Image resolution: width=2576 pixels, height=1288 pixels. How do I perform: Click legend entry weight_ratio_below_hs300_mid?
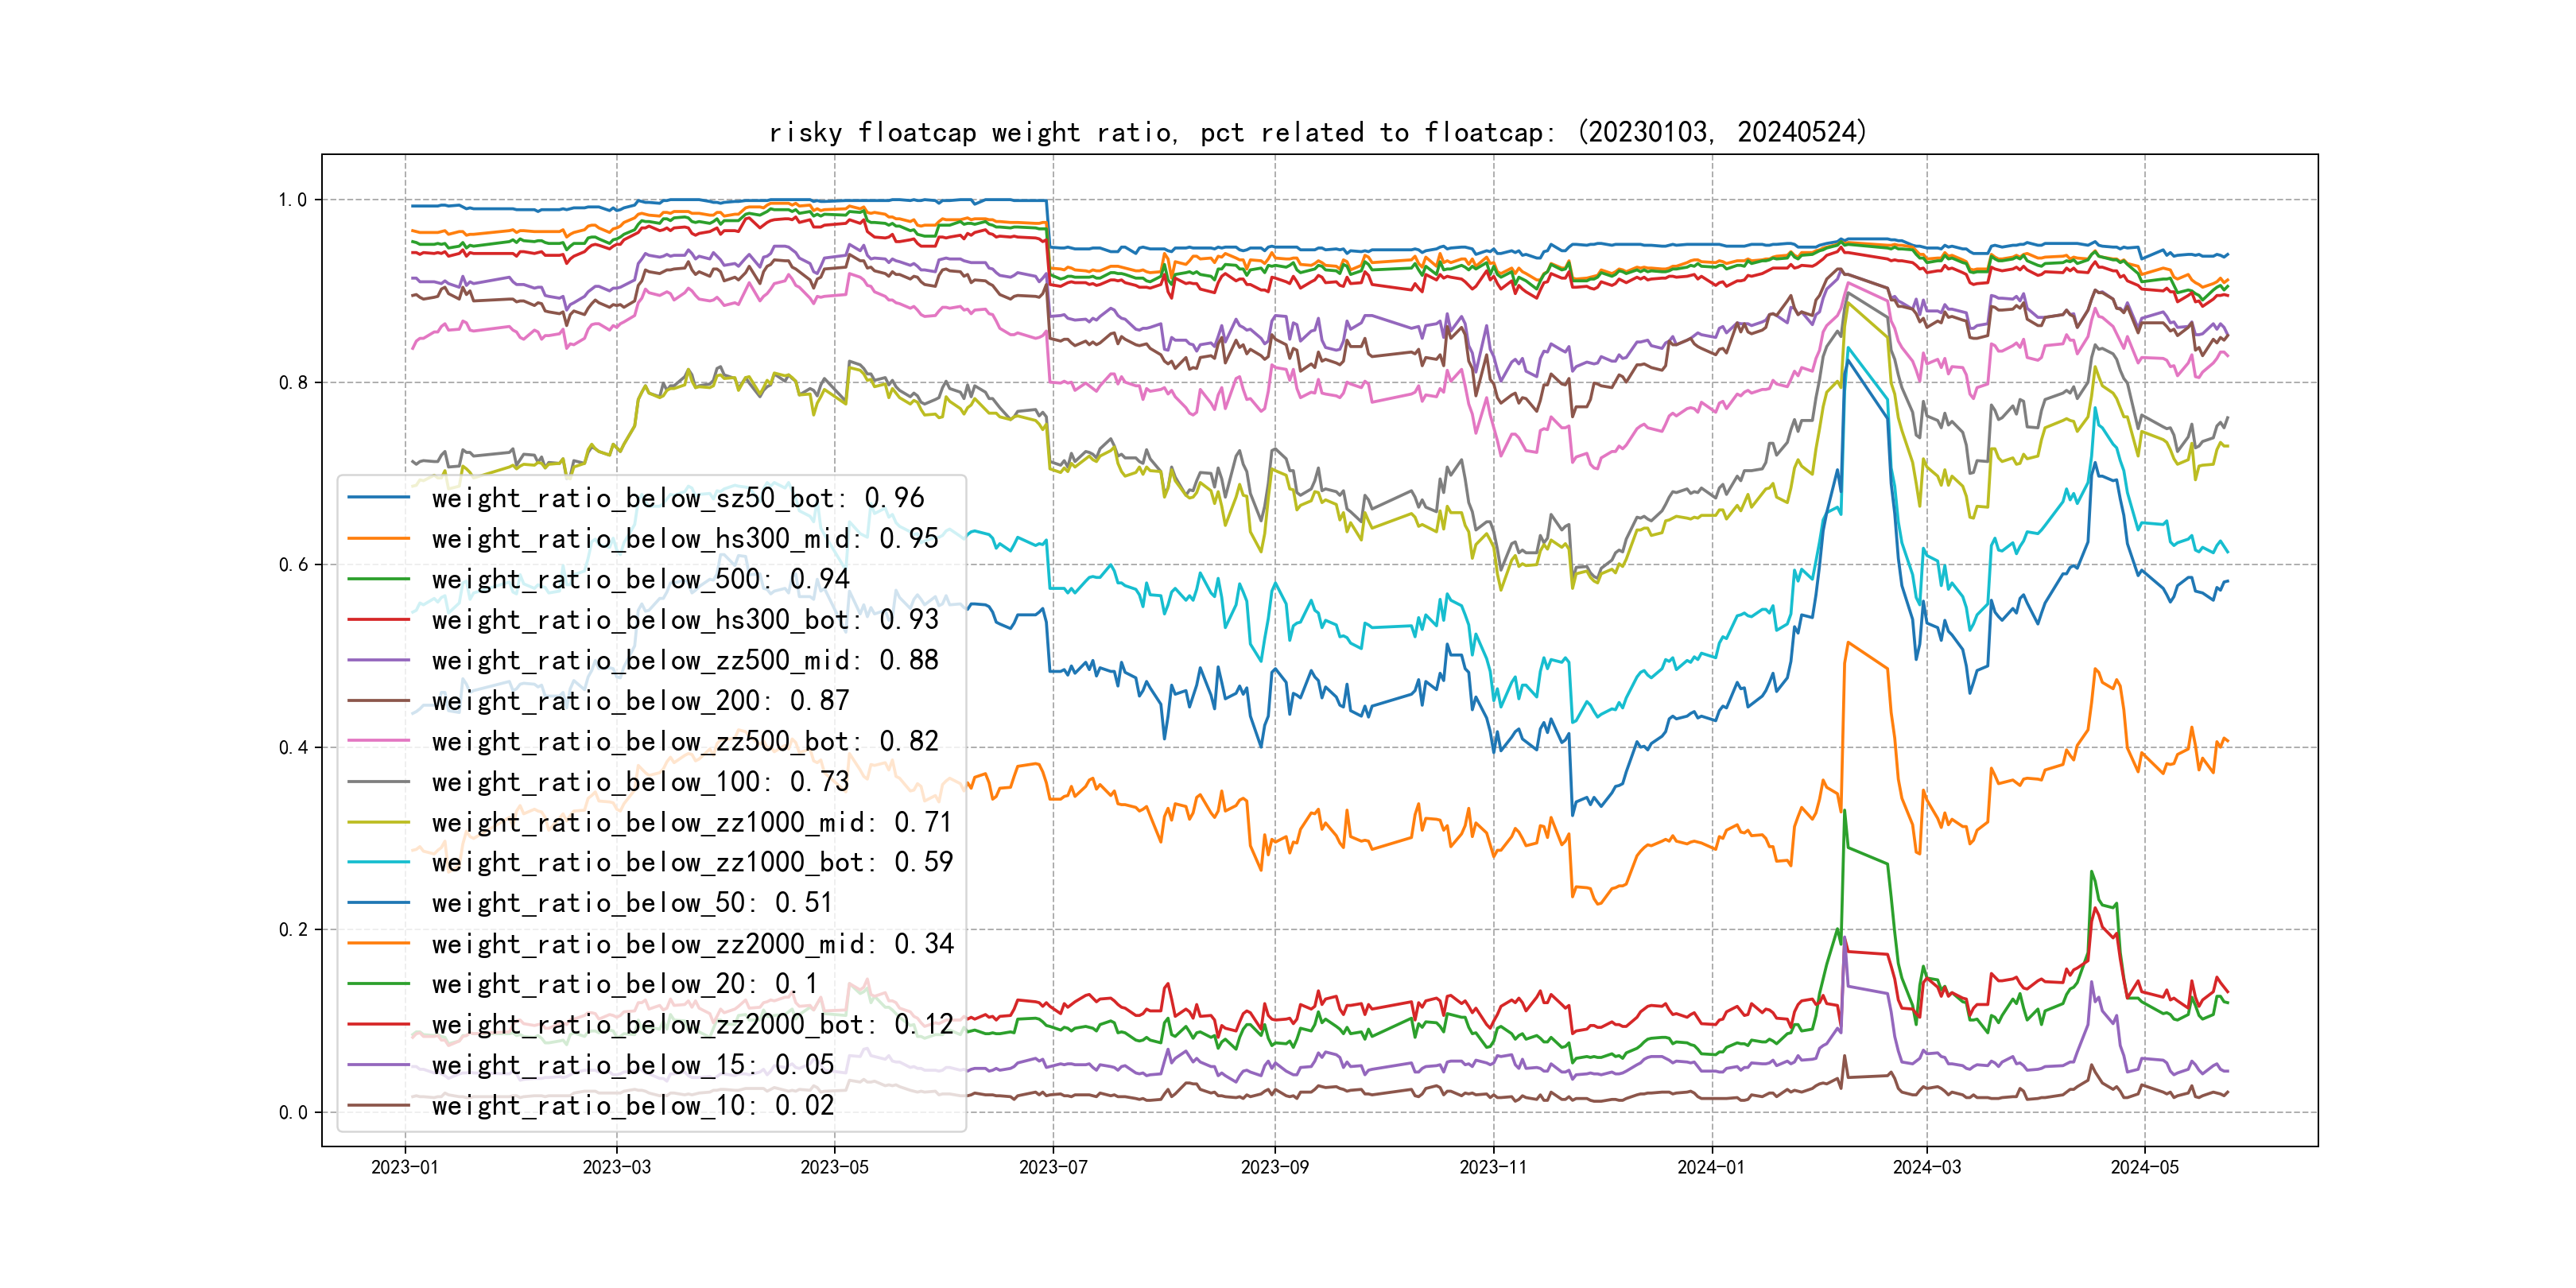[x=685, y=539]
